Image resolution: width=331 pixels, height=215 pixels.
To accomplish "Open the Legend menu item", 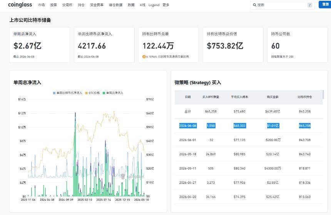I will click(x=154, y=5).
